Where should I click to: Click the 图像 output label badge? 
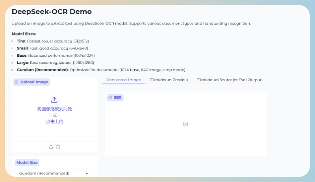coord(115,98)
